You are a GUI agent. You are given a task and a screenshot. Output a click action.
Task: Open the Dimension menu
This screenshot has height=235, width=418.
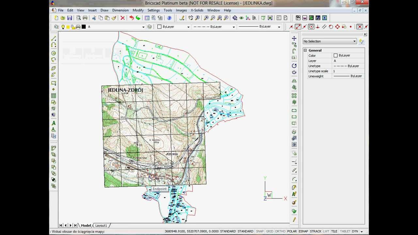[x=121, y=10]
